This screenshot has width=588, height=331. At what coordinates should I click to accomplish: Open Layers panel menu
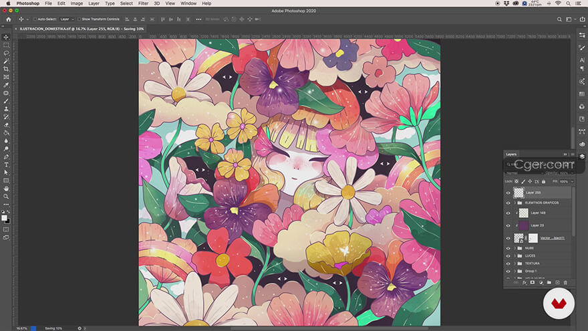coord(572,154)
